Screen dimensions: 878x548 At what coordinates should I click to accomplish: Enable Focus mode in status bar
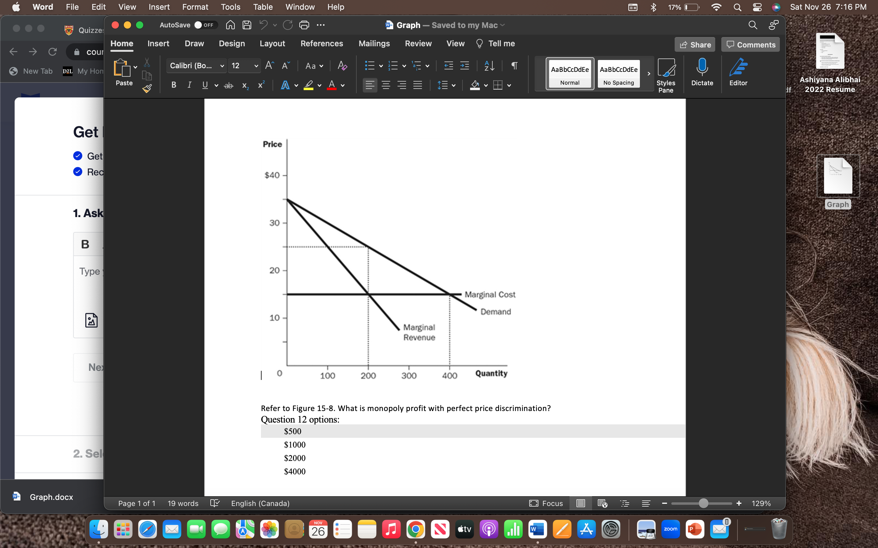546,504
